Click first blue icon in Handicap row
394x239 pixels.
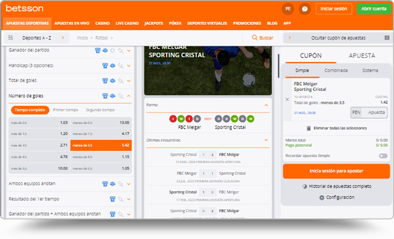point(105,66)
